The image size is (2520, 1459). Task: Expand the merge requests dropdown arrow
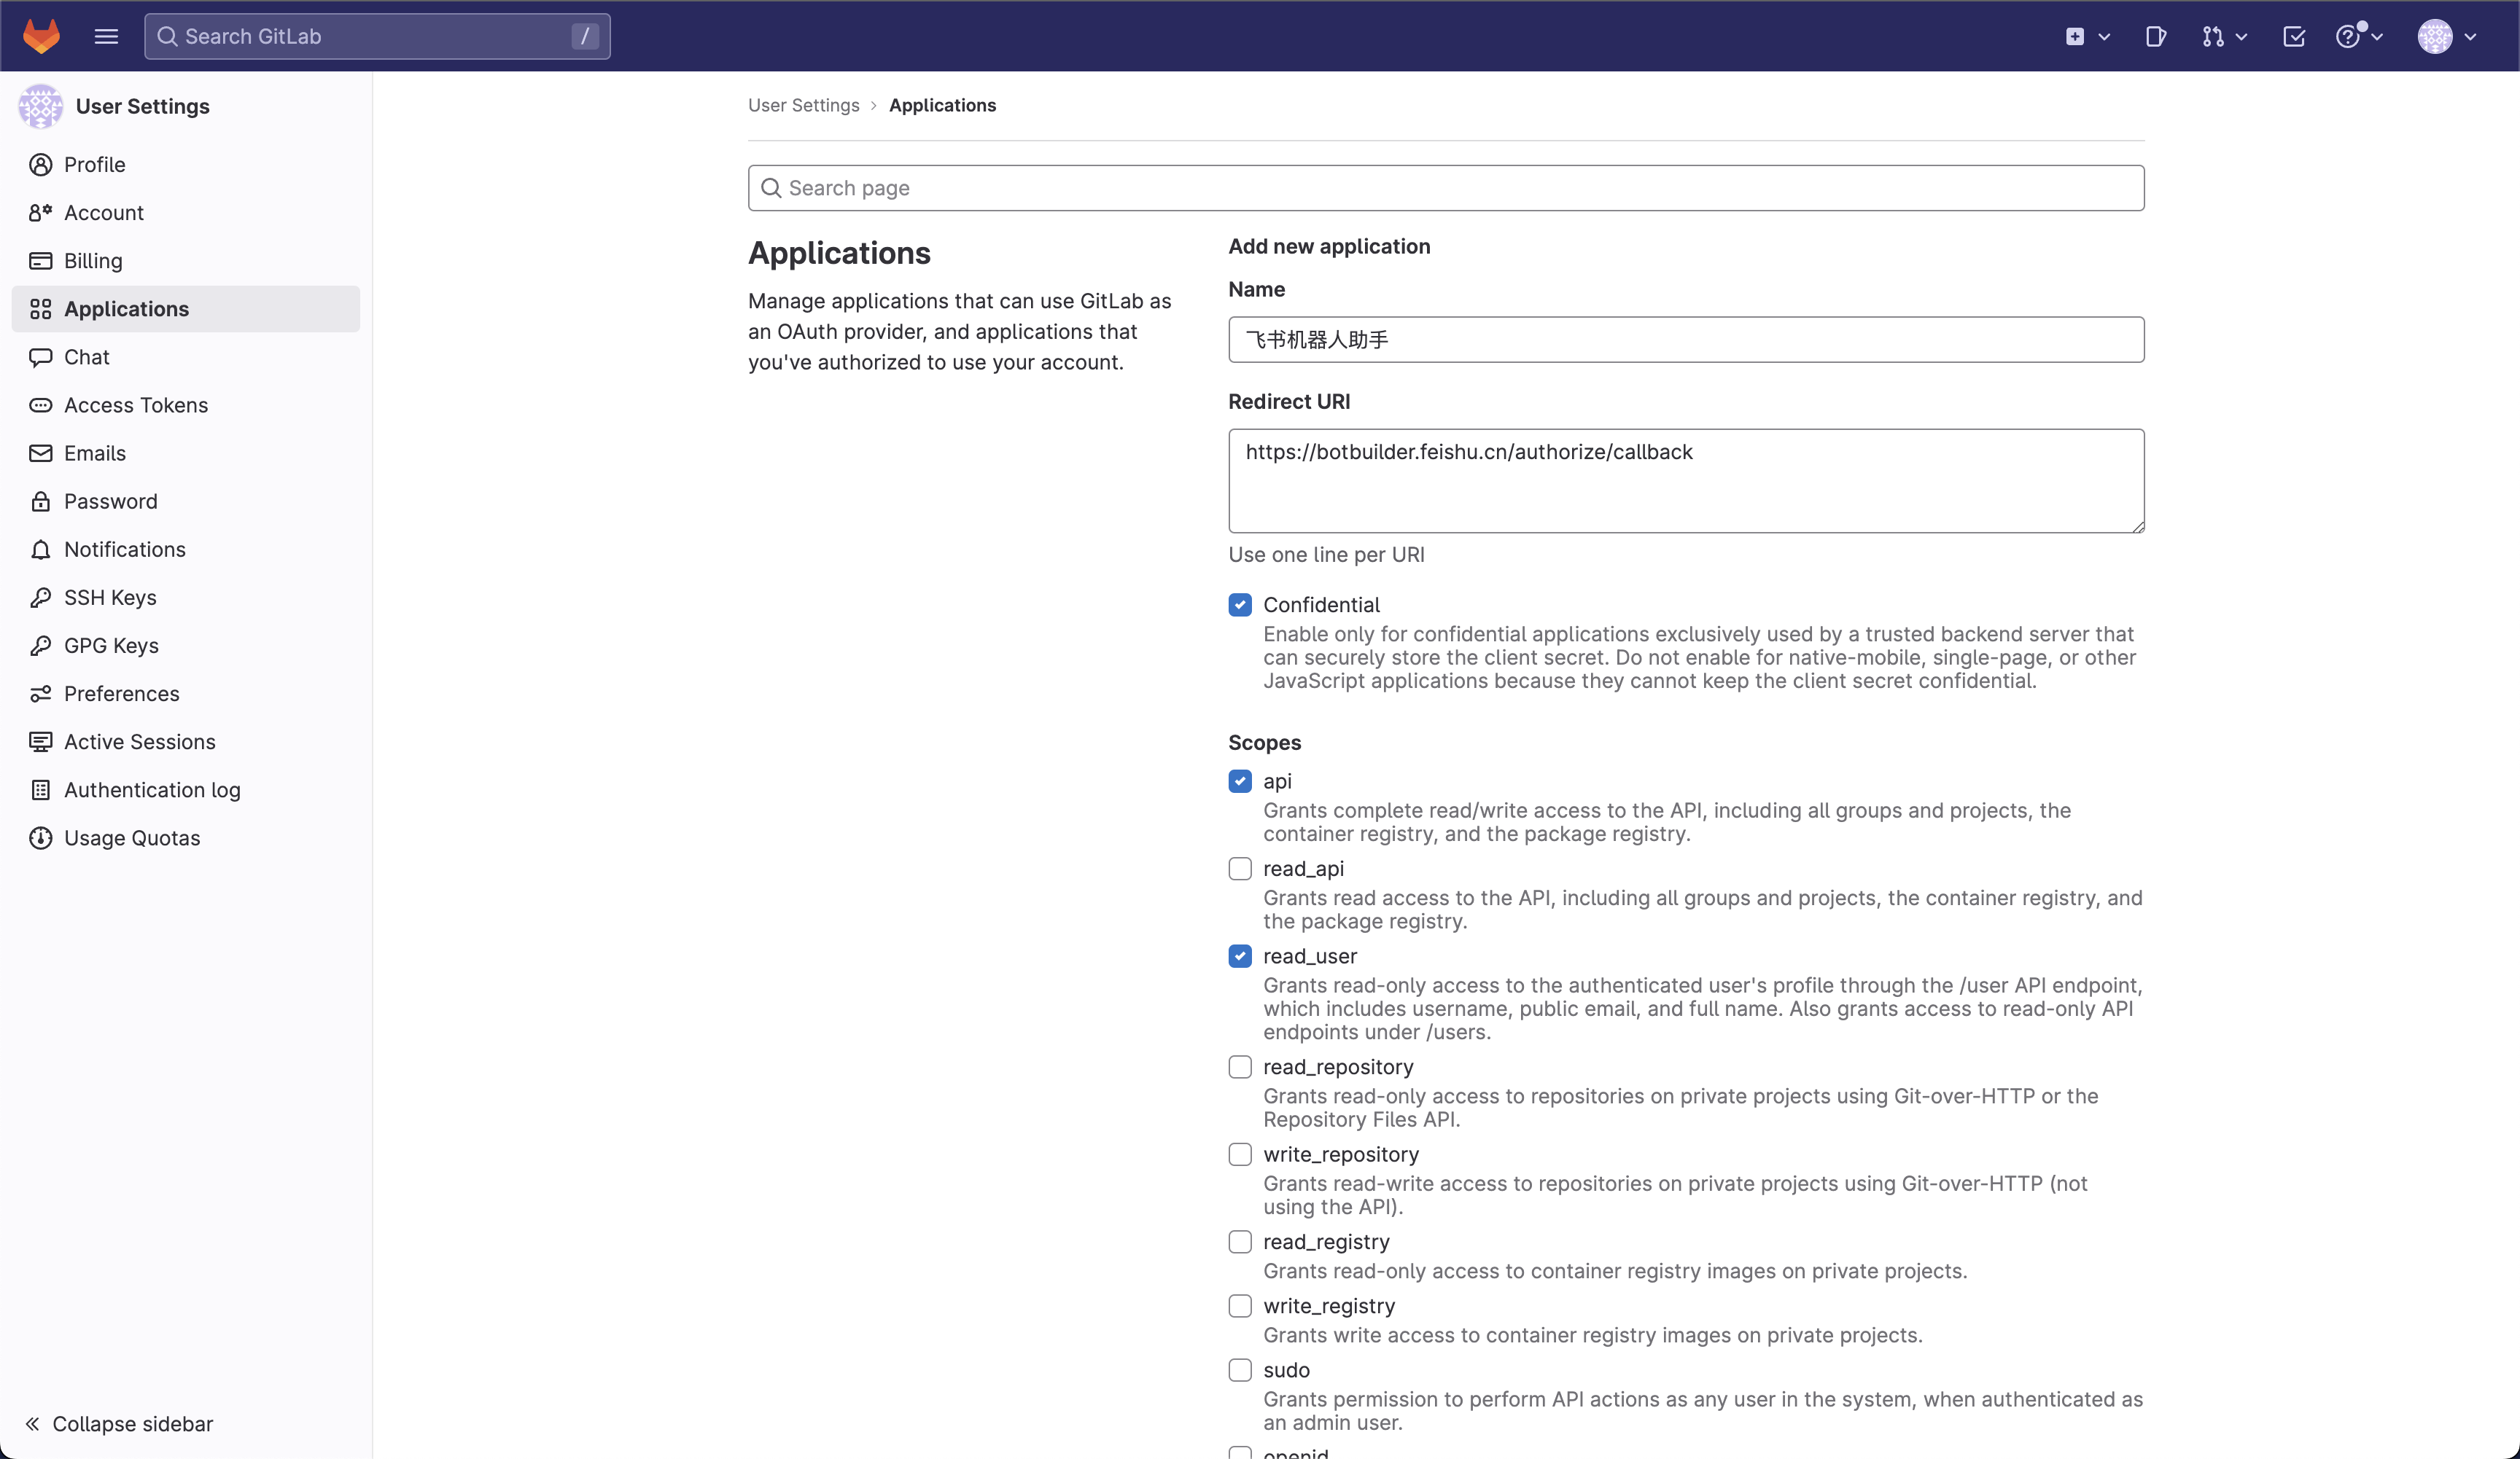(x=2241, y=36)
